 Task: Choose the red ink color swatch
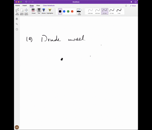(x=72, y=11)
